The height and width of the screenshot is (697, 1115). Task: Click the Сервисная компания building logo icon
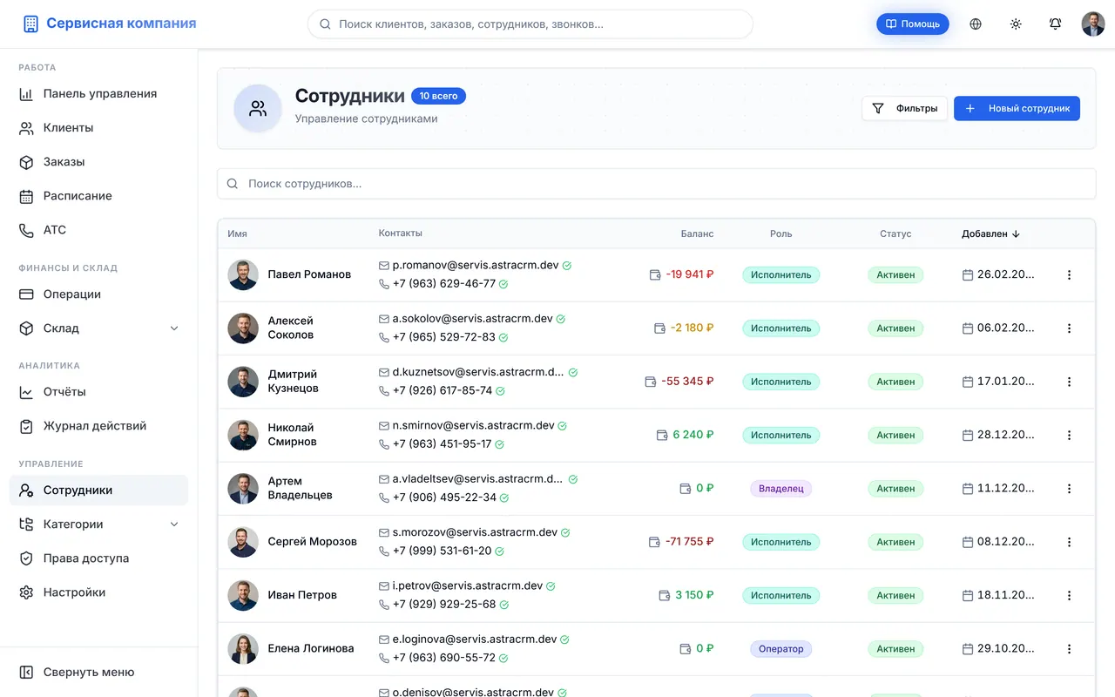pyautogui.click(x=30, y=24)
